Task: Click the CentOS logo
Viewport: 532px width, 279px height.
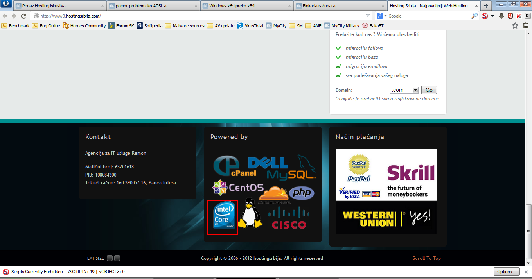Action: click(x=238, y=188)
